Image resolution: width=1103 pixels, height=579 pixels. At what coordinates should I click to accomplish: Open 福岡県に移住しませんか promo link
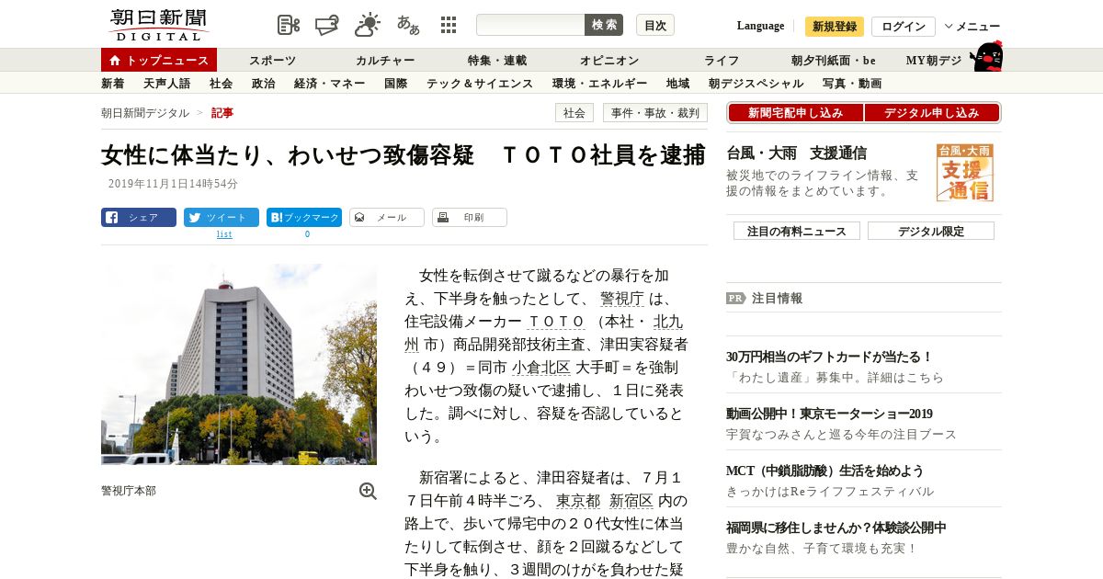(836, 528)
